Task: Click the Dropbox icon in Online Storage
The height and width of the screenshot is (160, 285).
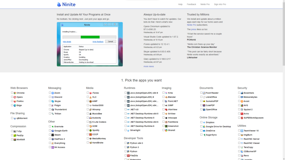Action: point(204,122)
